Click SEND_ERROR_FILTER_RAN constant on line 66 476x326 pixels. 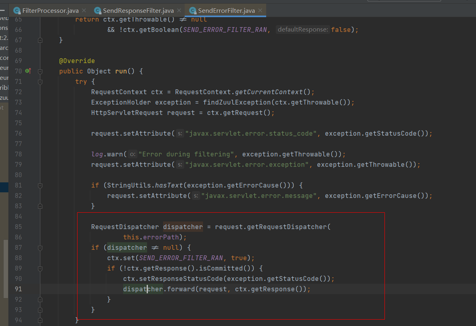(x=225, y=30)
